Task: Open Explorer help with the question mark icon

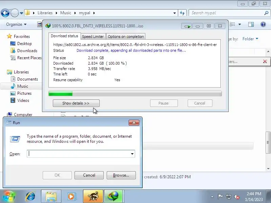Action: [x=263, y=24]
